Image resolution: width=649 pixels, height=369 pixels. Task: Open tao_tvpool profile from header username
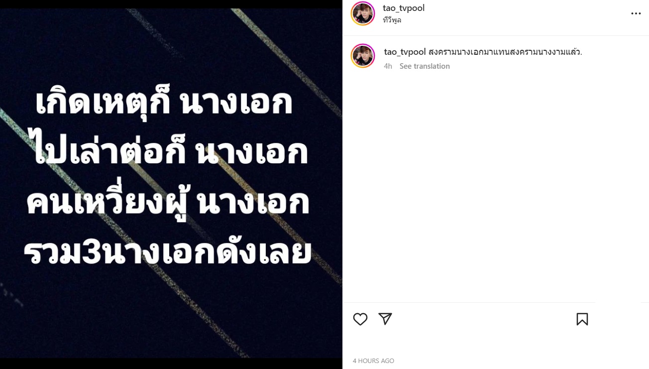(404, 8)
